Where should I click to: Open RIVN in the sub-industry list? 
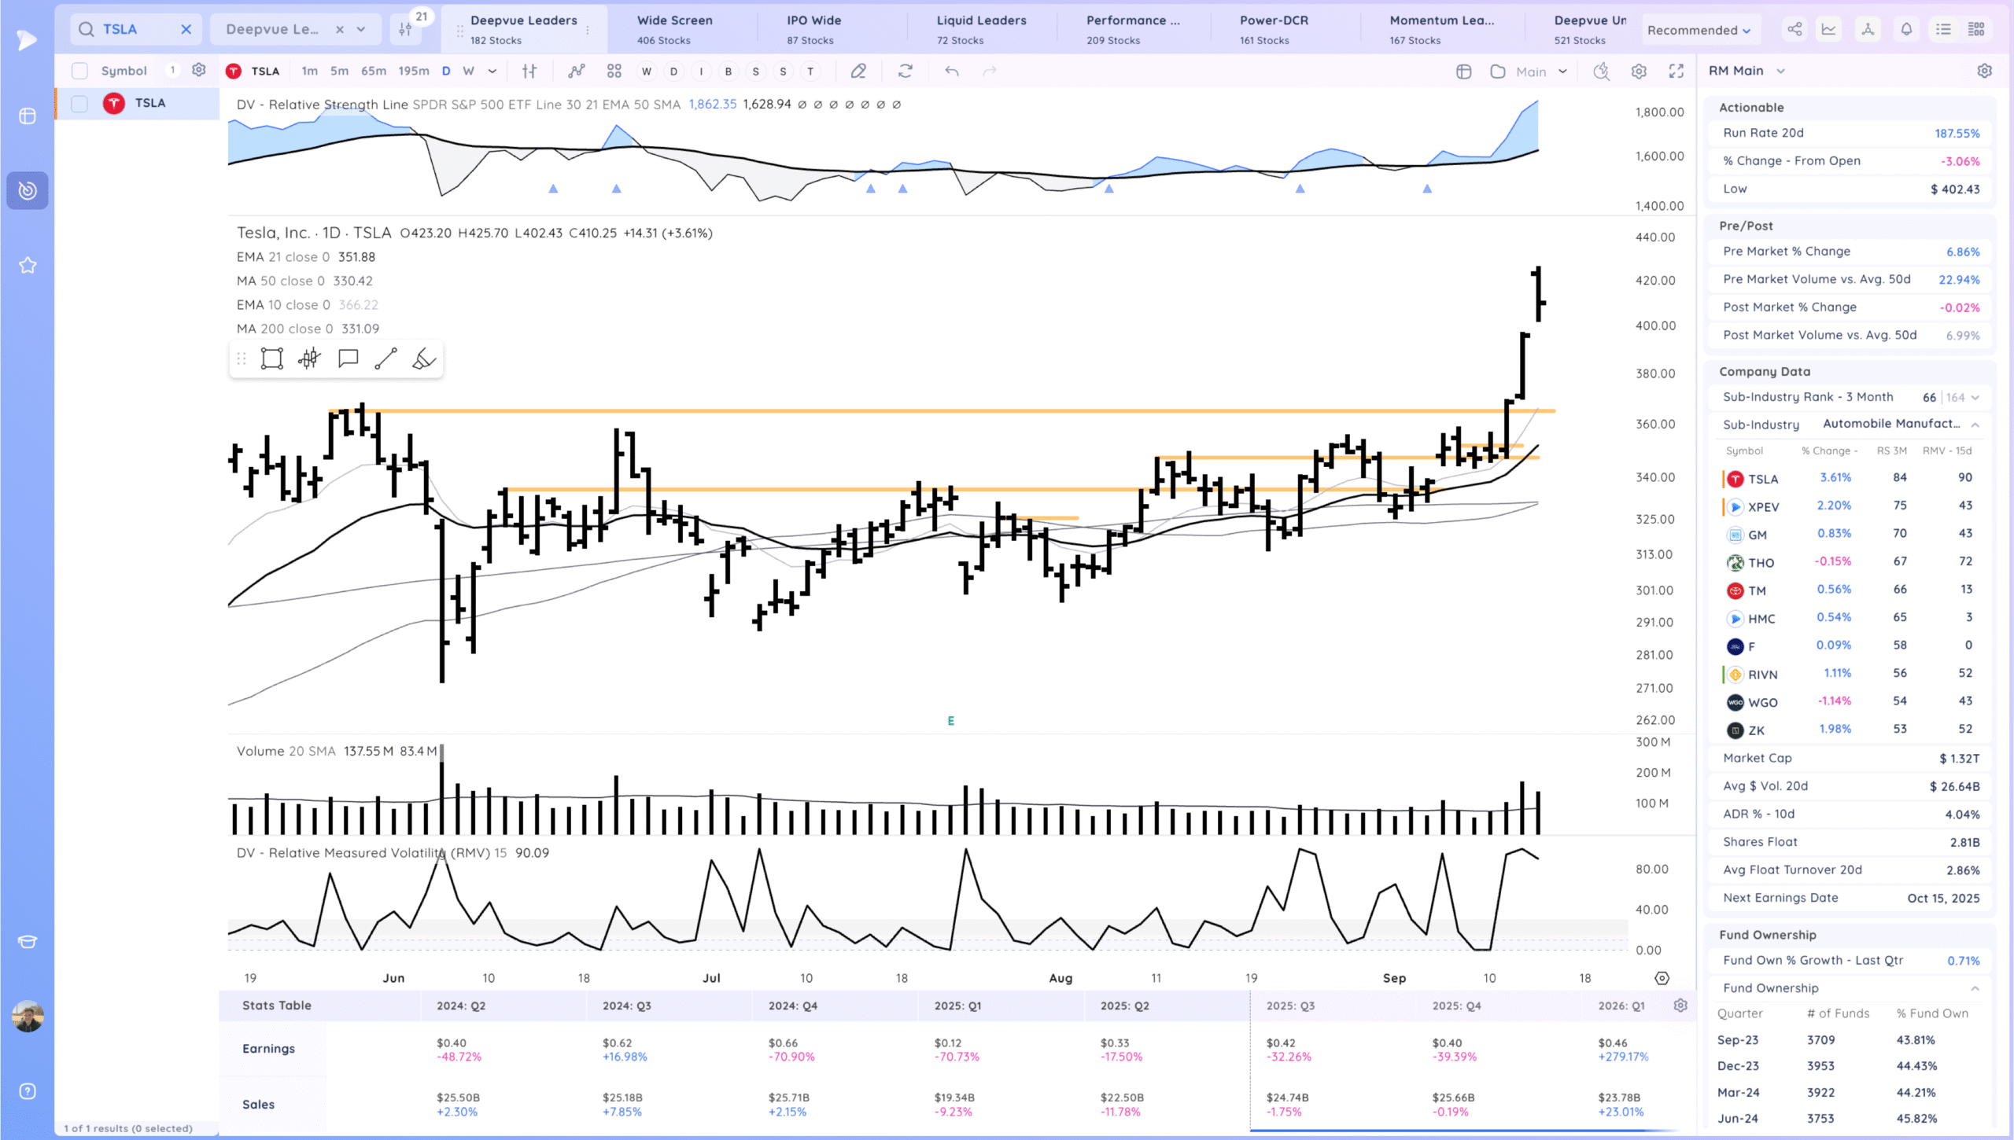[x=1762, y=675]
